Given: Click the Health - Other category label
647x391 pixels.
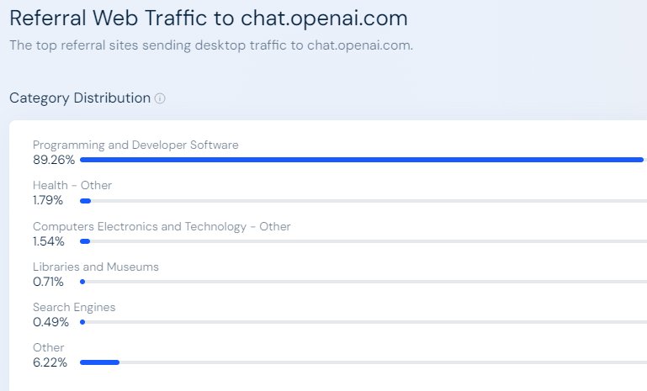Looking at the screenshot, I should coord(72,185).
